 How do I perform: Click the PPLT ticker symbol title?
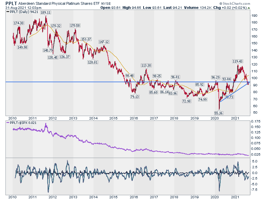pos(11,3)
